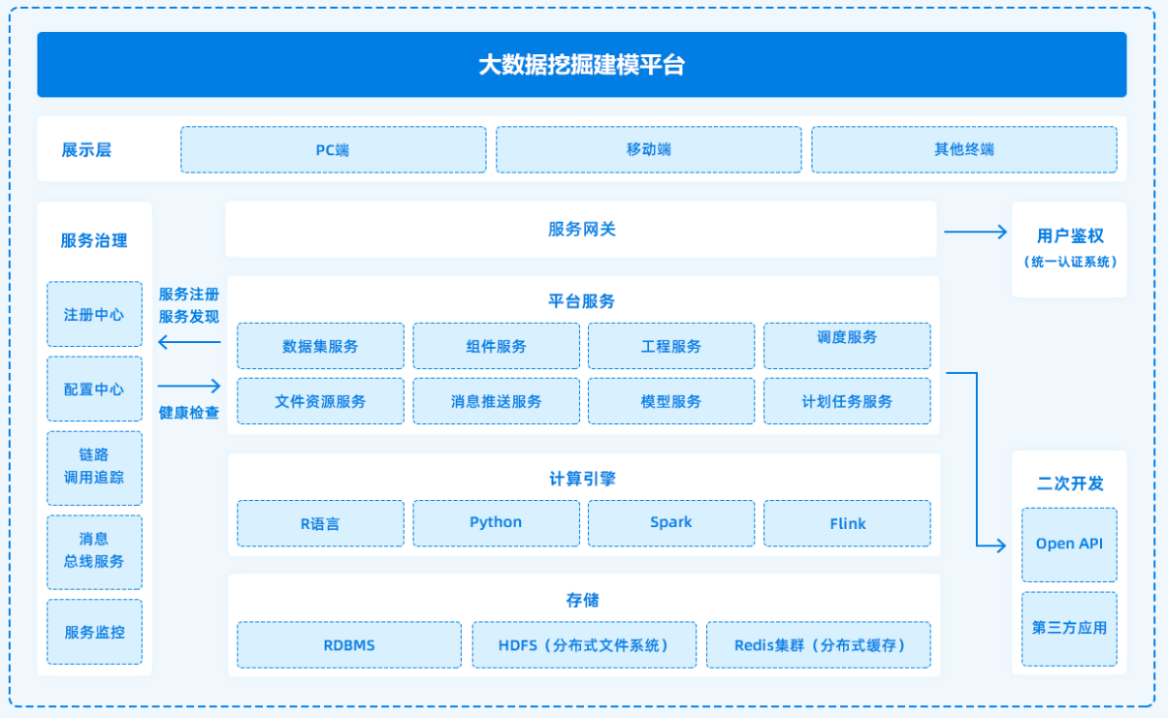Click the 大数据挖掘建模平台 title banner
Image resolution: width=1168 pixels, height=718 pixels.
[x=581, y=65]
